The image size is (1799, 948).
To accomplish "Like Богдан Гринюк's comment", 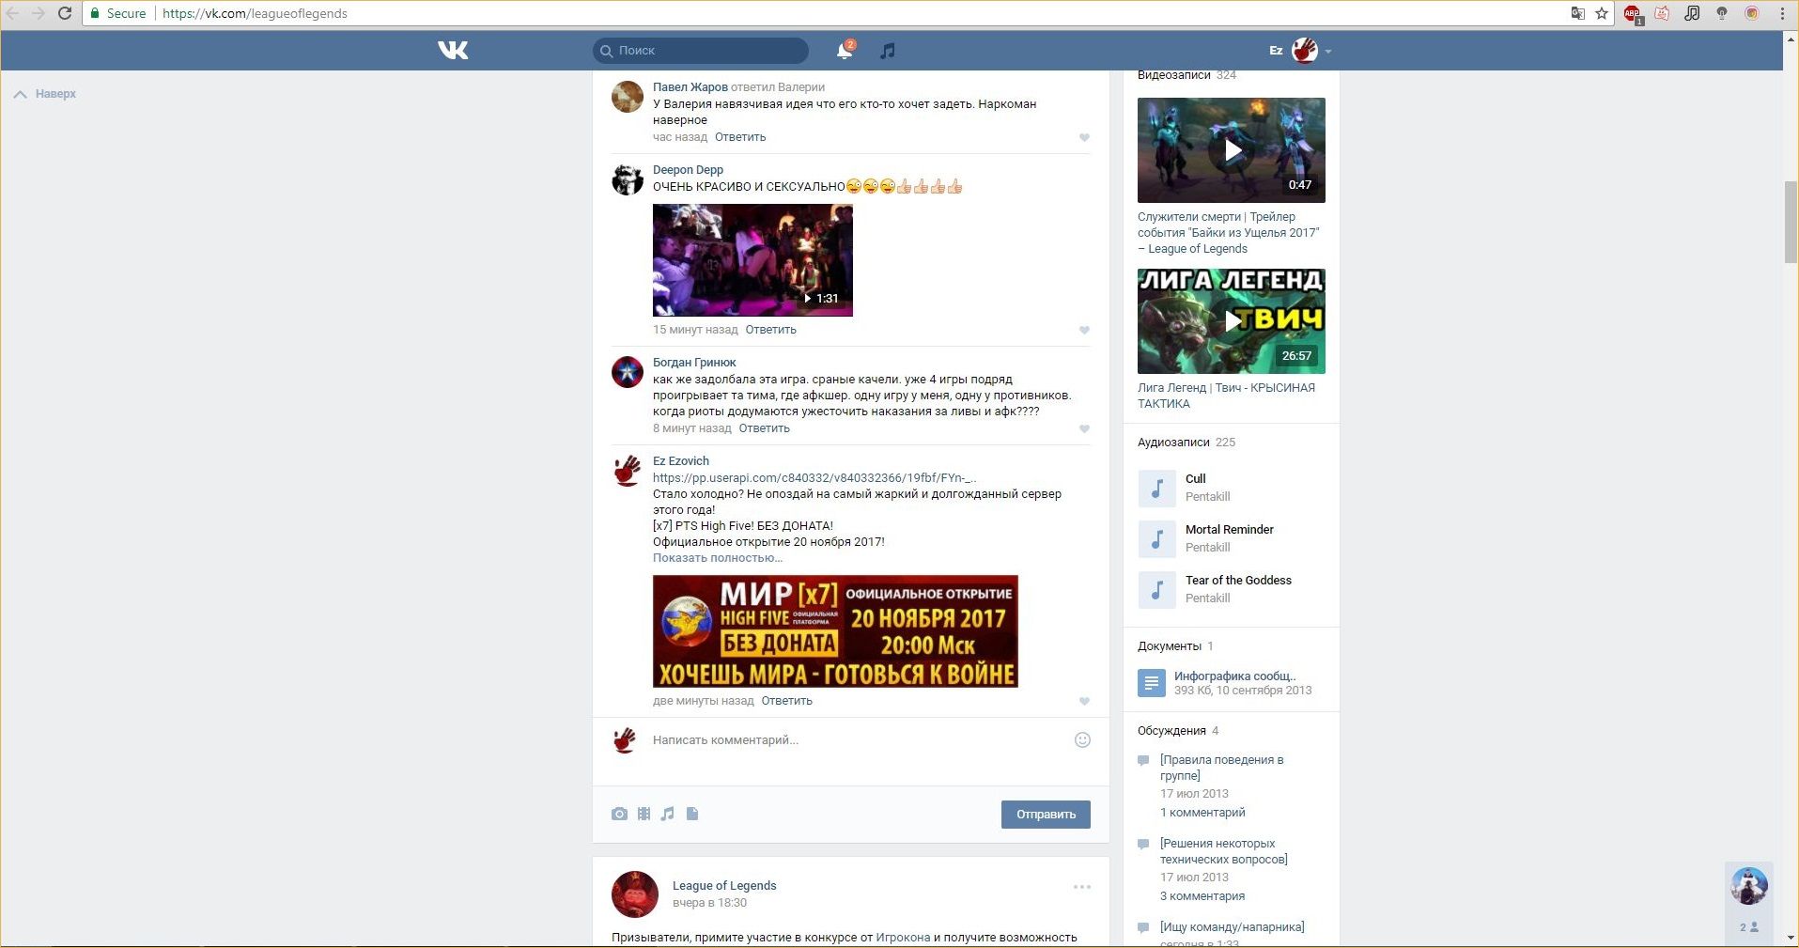I will (x=1084, y=429).
